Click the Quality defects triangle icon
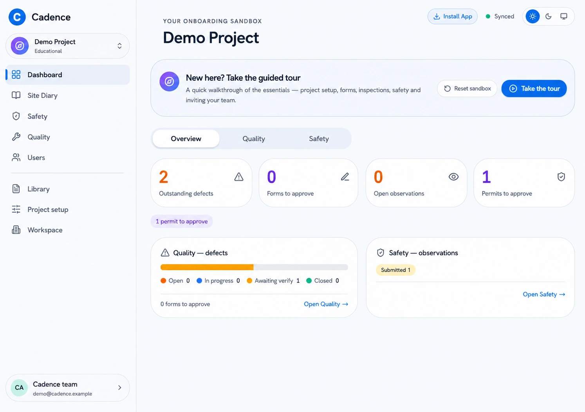The width and height of the screenshot is (585, 412). (165, 253)
